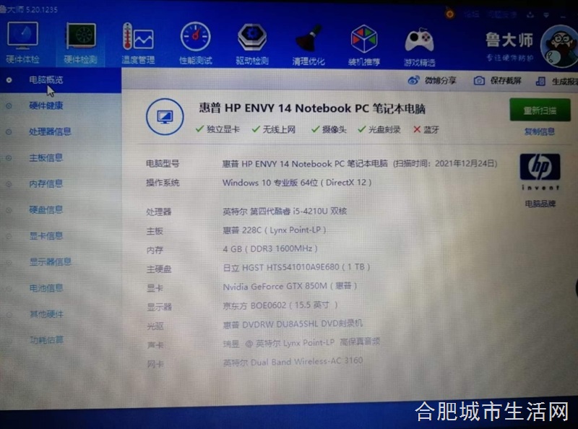Click the HP brand logo thumbnail
Screen dimensions: 578x429
540,171
